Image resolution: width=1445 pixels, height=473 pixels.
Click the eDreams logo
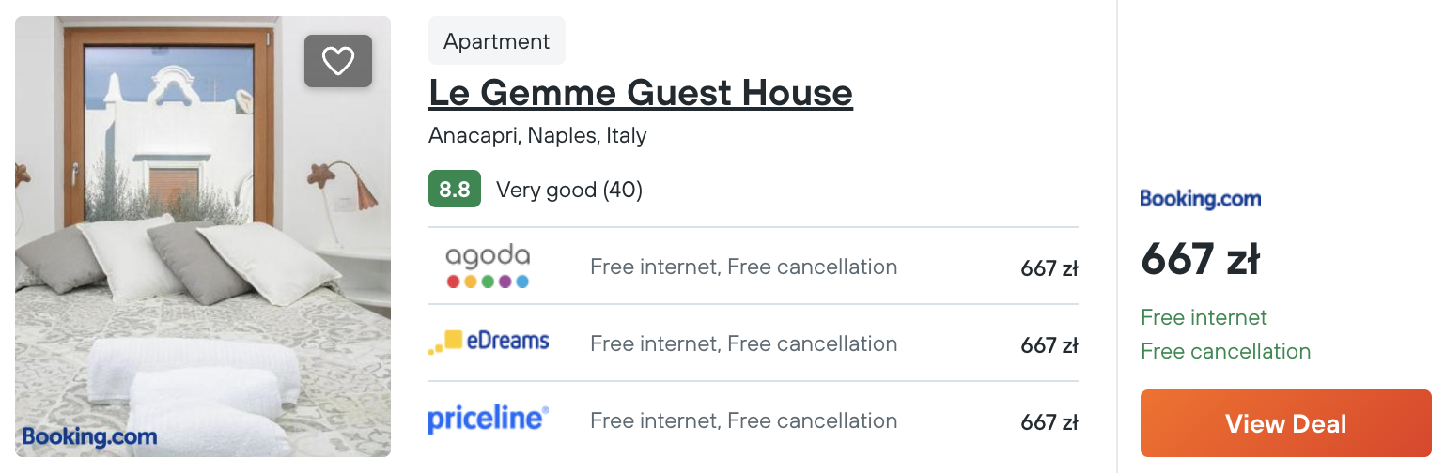coord(489,343)
